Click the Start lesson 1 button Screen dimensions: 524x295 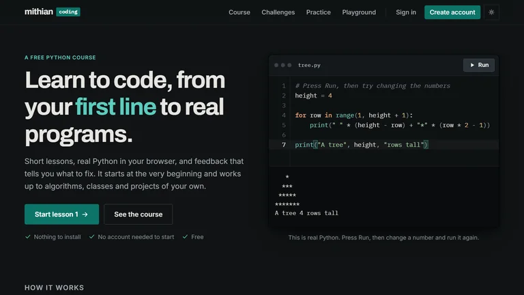click(x=61, y=214)
